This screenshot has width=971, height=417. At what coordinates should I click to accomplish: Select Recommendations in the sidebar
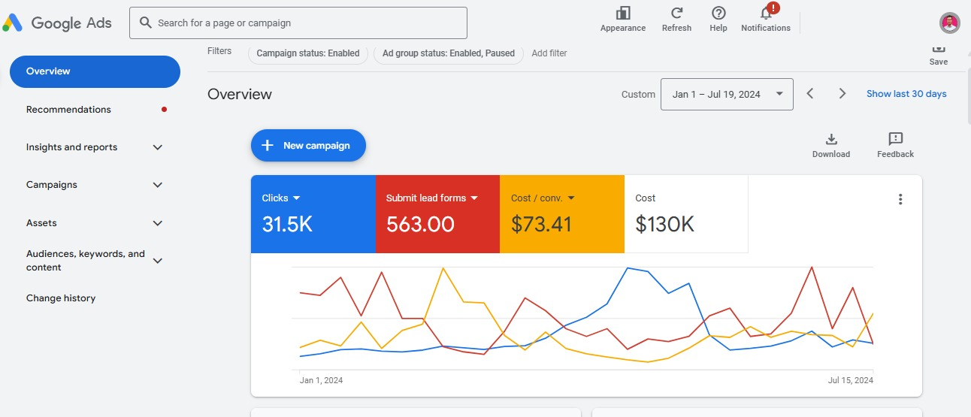coord(68,110)
